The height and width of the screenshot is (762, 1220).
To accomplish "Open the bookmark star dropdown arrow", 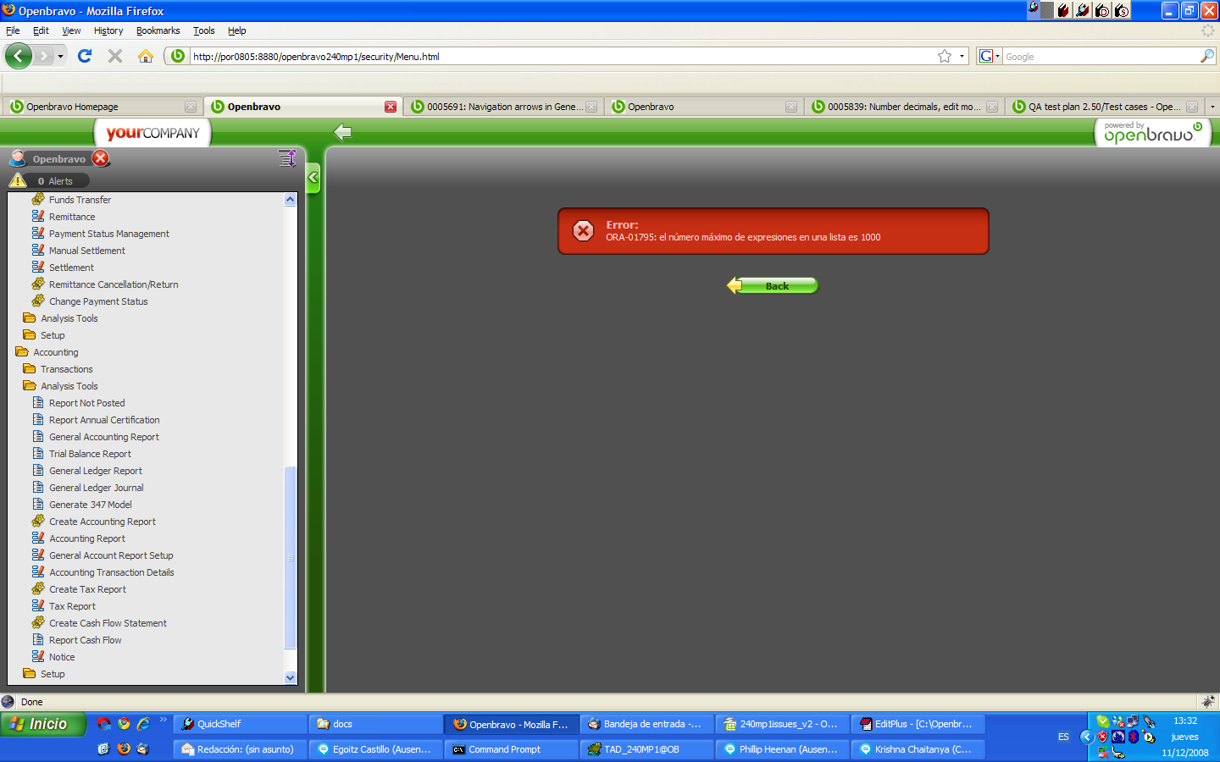I will pos(962,57).
